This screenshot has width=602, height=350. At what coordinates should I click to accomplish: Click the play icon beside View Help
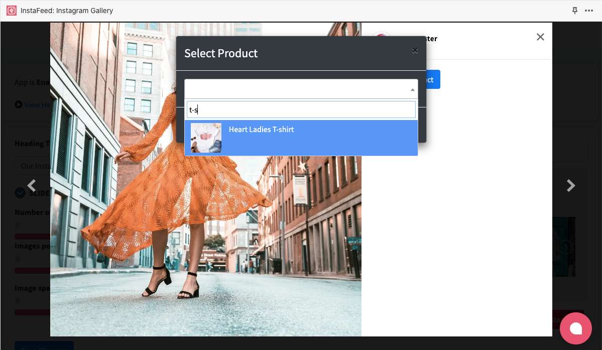(x=19, y=104)
